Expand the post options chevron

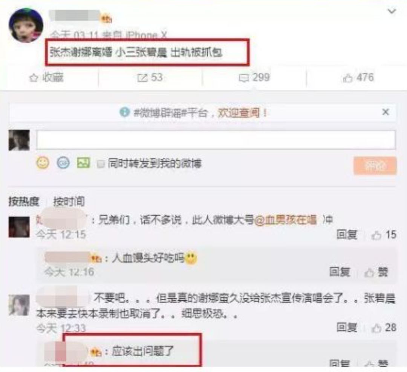point(392,11)
